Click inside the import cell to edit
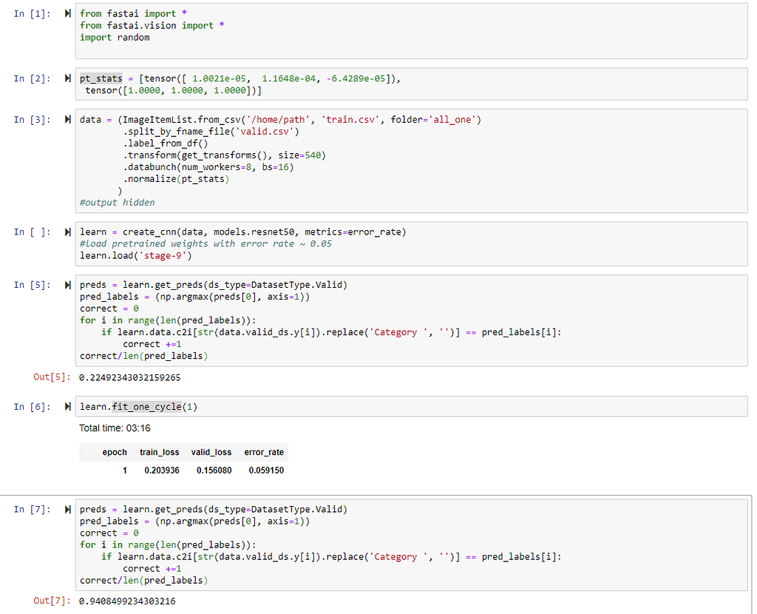The width and height of the screenshot is (757, 614). click(148, 25)
